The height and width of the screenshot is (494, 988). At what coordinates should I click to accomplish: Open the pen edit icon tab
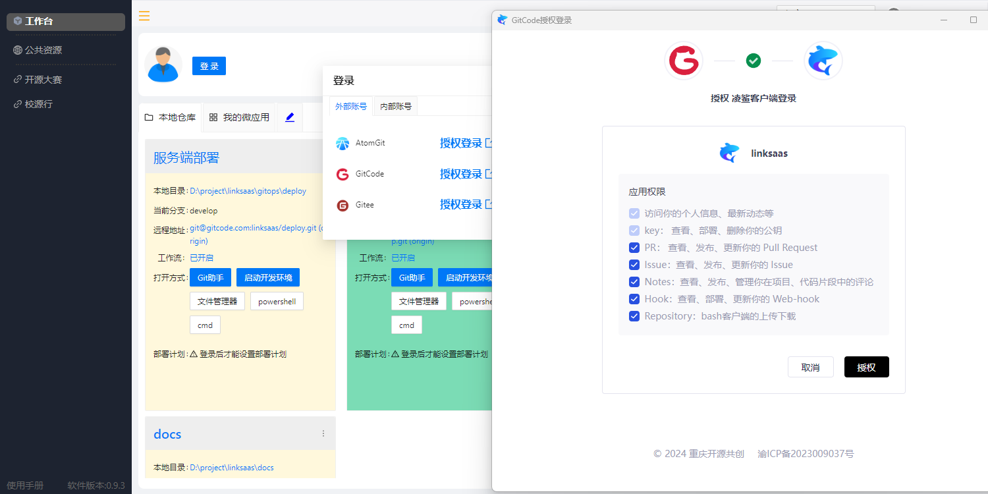[x=290, y=117]
